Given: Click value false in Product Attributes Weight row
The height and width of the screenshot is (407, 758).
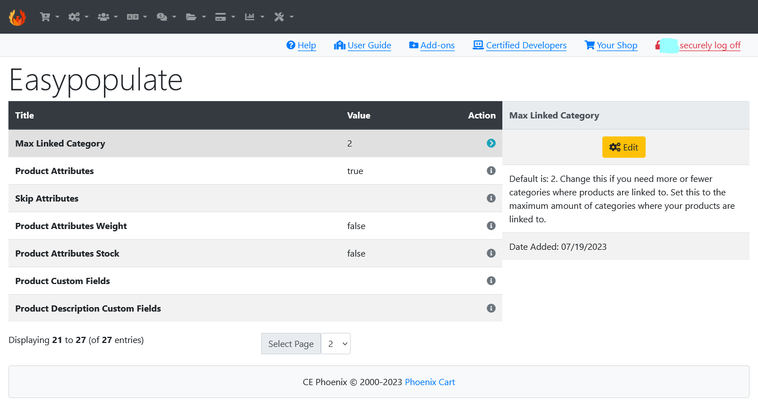Looking at the screenshot, I should [356, 226].
